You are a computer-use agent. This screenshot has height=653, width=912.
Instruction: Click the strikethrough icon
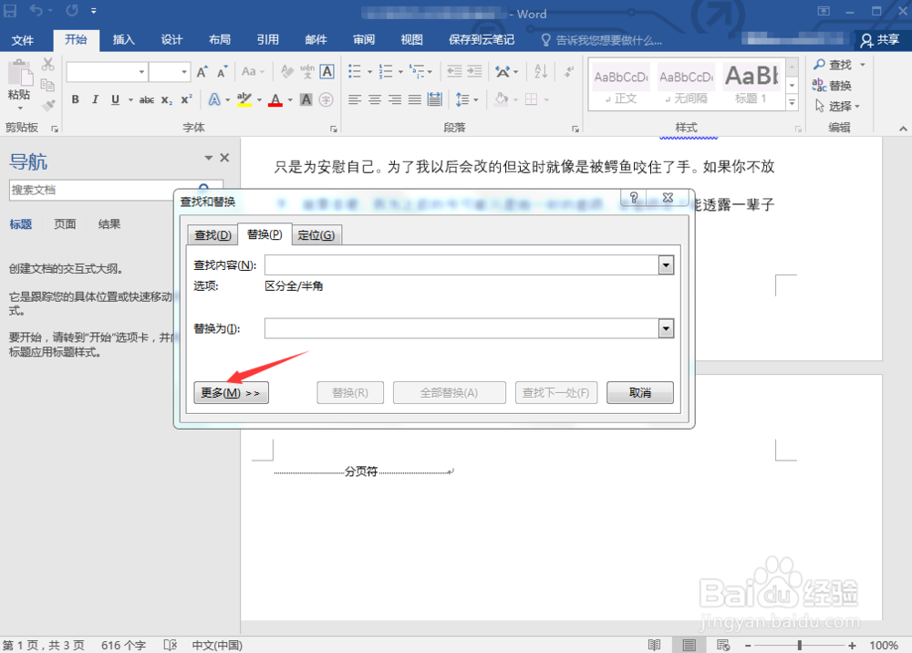pos(146,98)
